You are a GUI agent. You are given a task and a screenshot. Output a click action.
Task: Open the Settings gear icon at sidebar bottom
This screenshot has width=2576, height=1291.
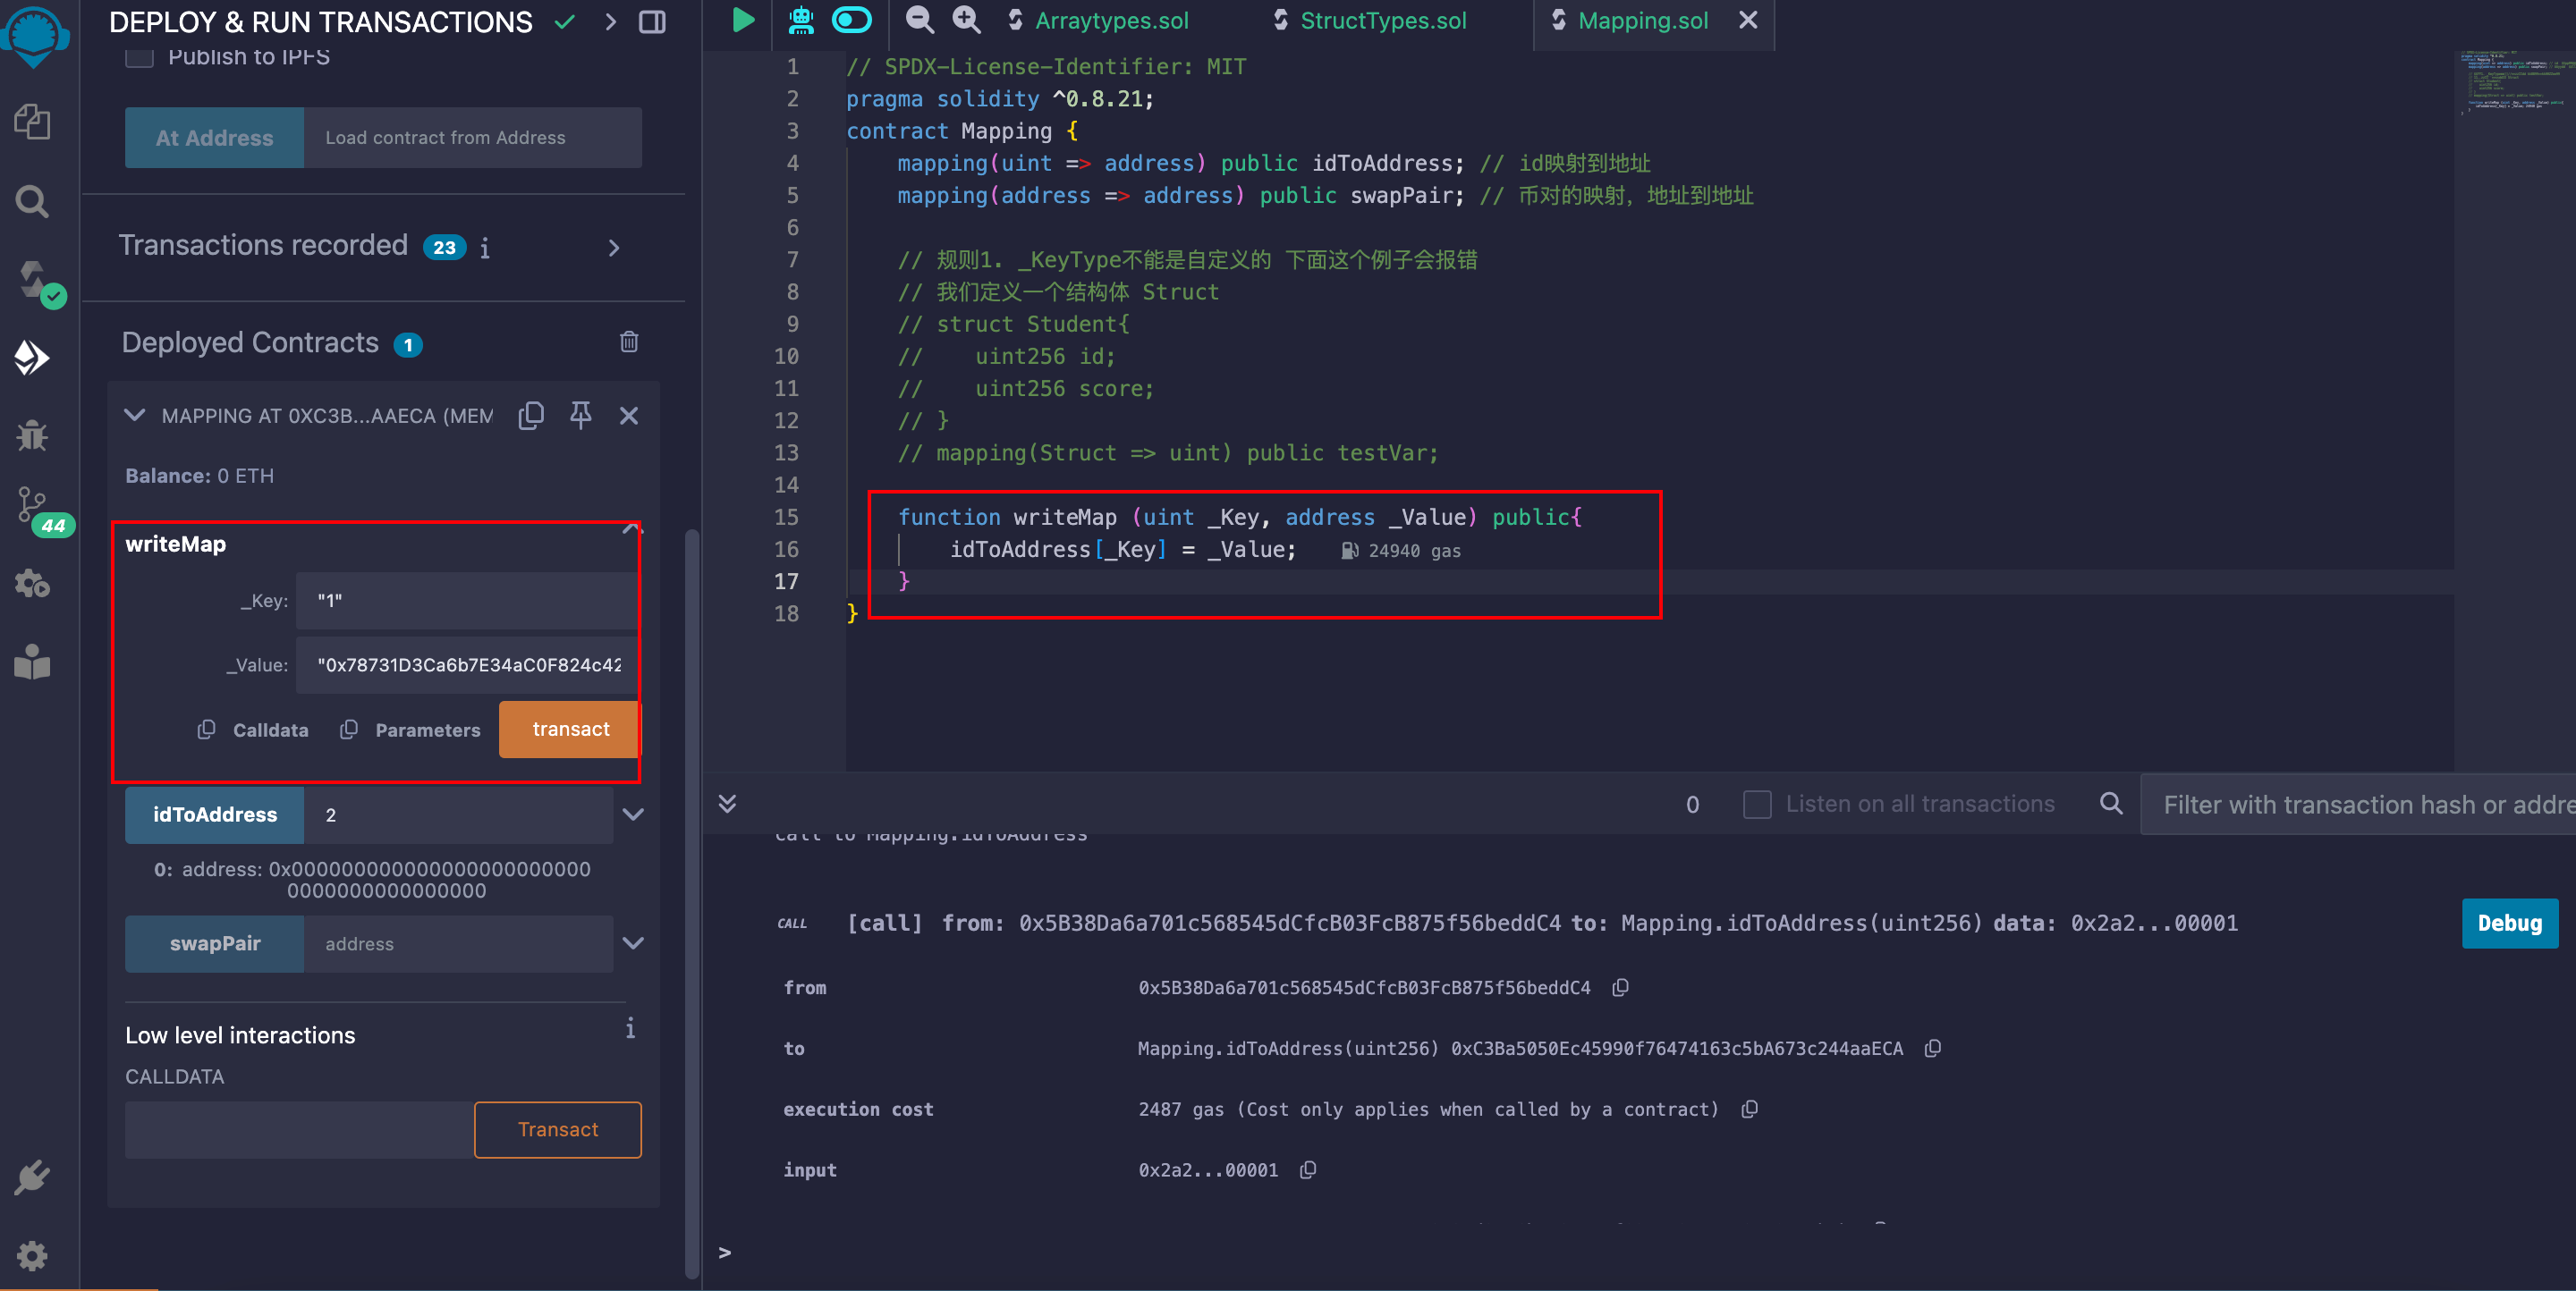32,1256
